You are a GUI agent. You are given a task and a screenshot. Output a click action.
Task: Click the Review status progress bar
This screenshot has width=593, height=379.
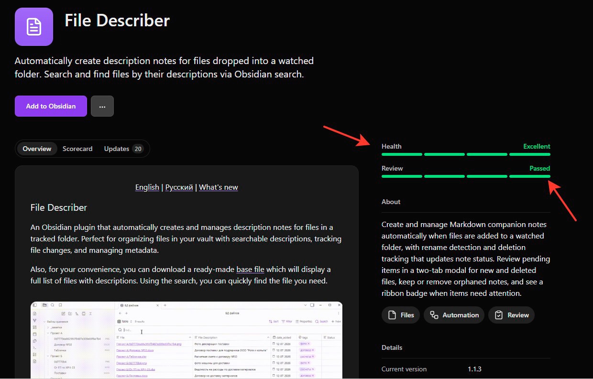(x=466, y=176)
